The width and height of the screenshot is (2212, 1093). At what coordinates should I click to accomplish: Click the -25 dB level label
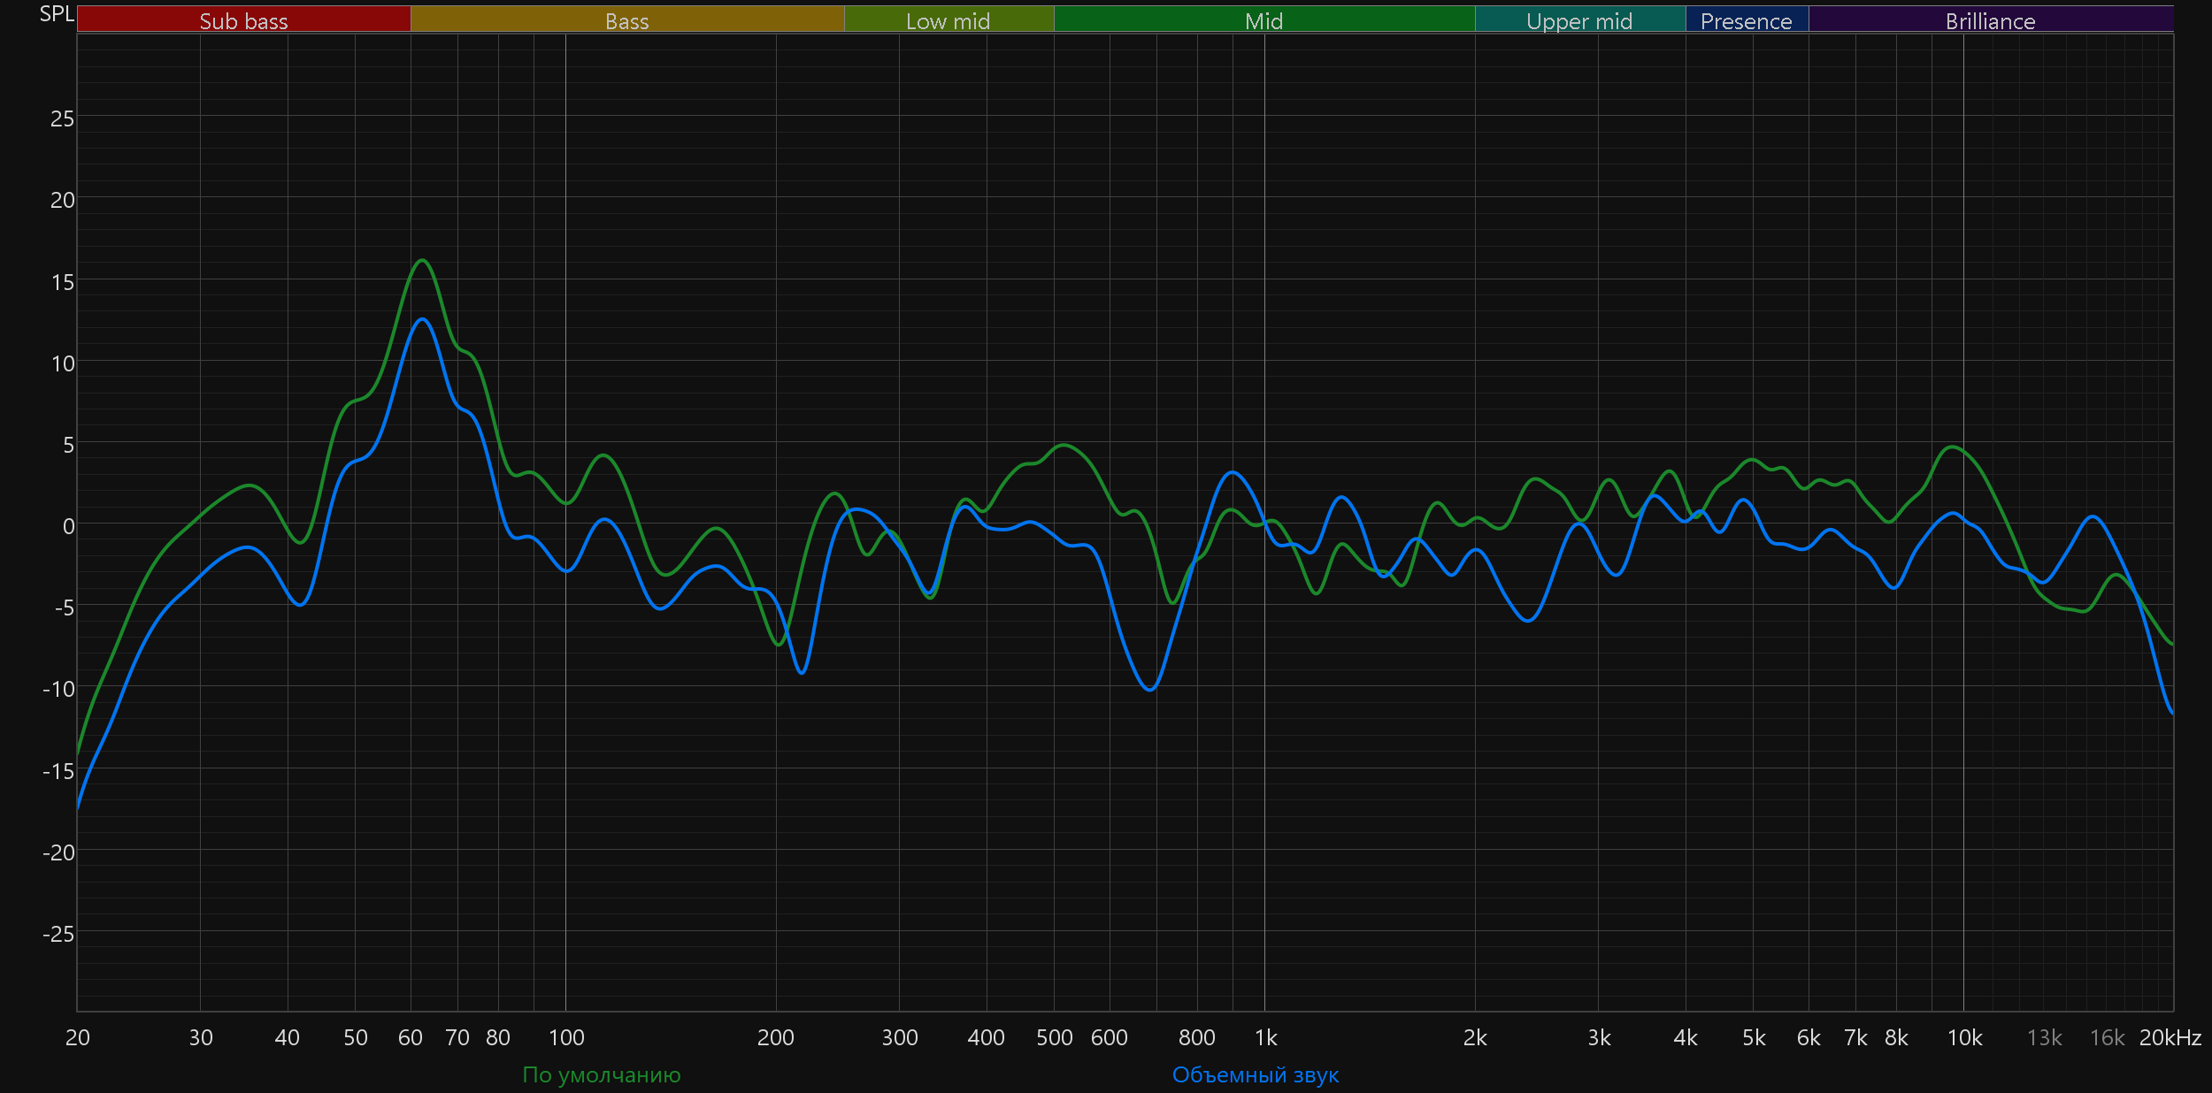pos(58,934)
